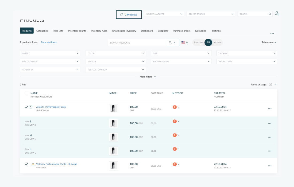Open three-dot menu for Velocity Performance Pants
The image size is (294, 187).
269,109
